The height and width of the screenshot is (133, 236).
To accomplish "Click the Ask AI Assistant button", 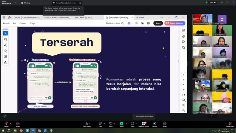I will (x=175, y=23).
